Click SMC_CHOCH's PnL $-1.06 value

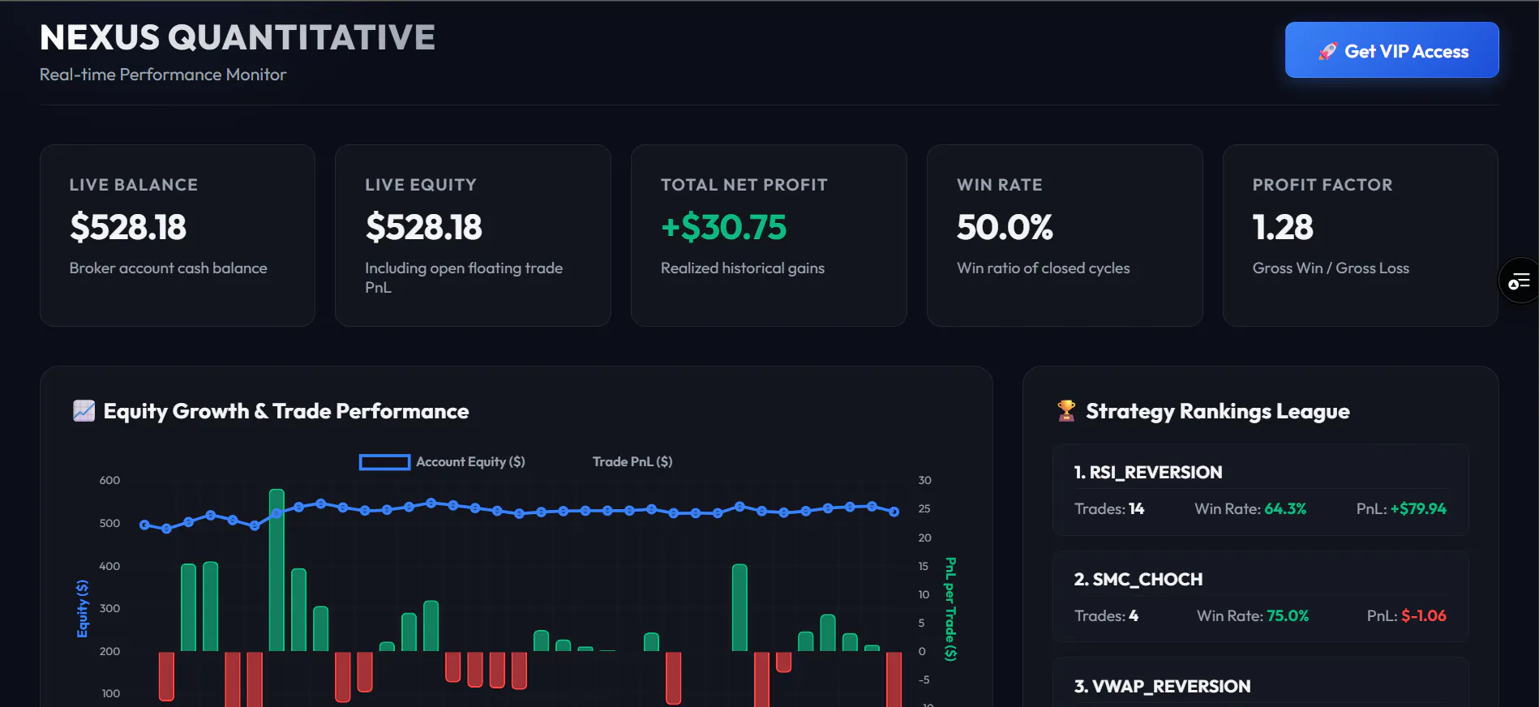point(1424,616)
